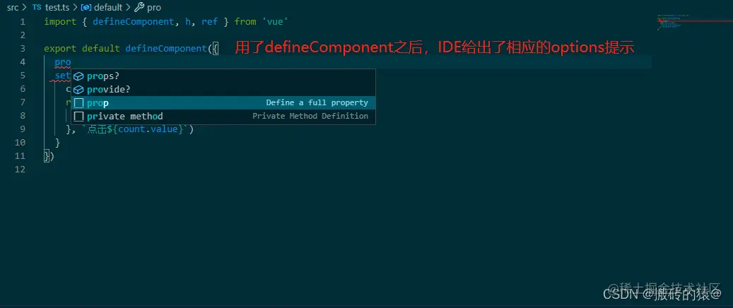Open the src breadcrumb folder

[x=13, y=8]
